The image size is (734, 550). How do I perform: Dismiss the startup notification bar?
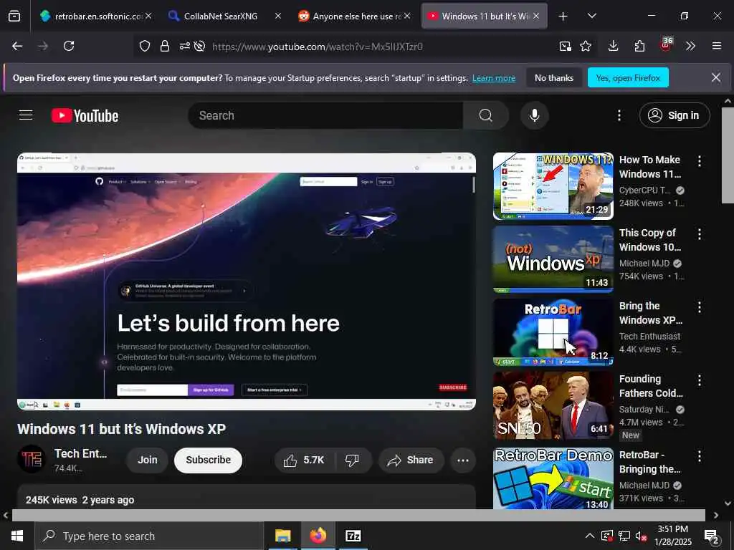[716, 77]
